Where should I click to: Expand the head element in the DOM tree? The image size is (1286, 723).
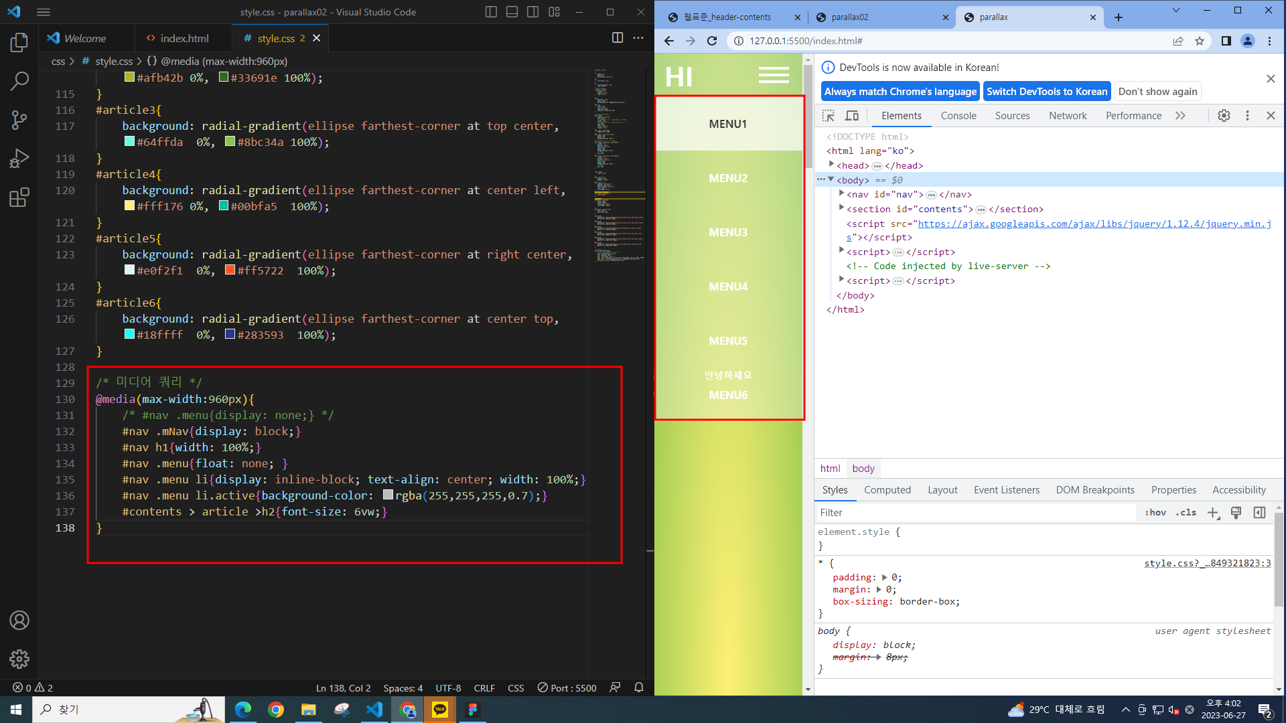[x=831, y=165]
